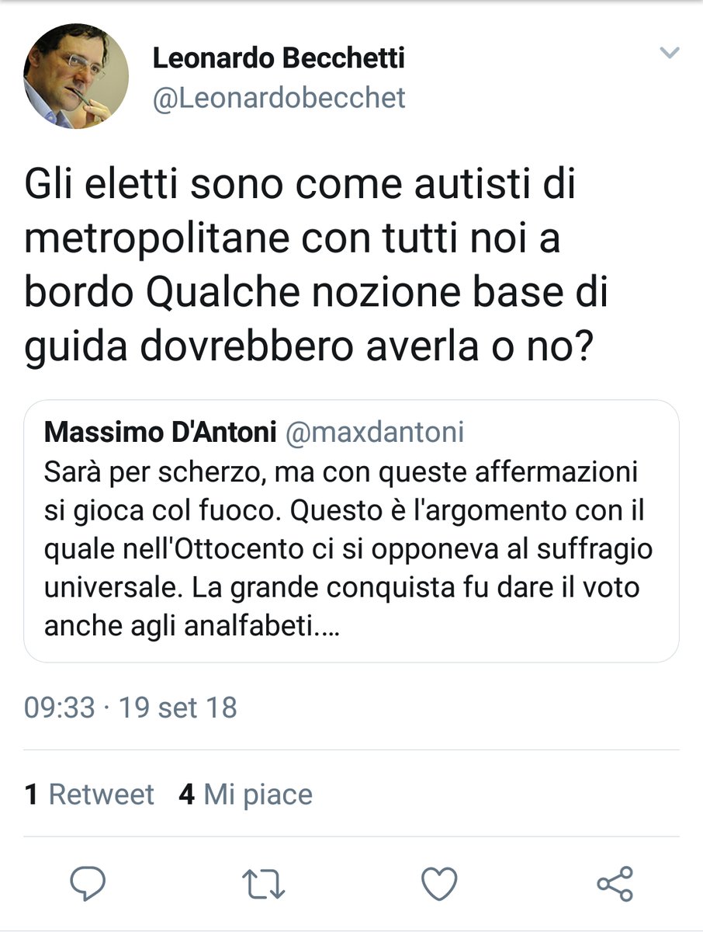This screenshot has width=703, height=932.
Task: Retweet using the arrows icon
Action: point(263,885)
